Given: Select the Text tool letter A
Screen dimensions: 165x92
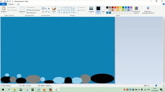Looking at the screenshot, I should pos(49,8).
